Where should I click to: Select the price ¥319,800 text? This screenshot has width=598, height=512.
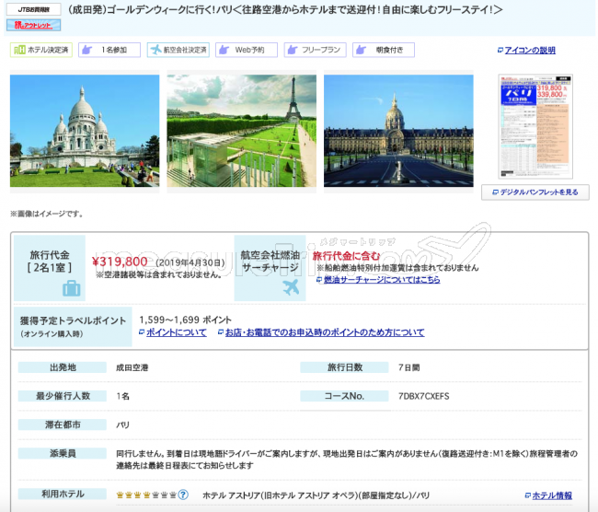pos(120,262)
